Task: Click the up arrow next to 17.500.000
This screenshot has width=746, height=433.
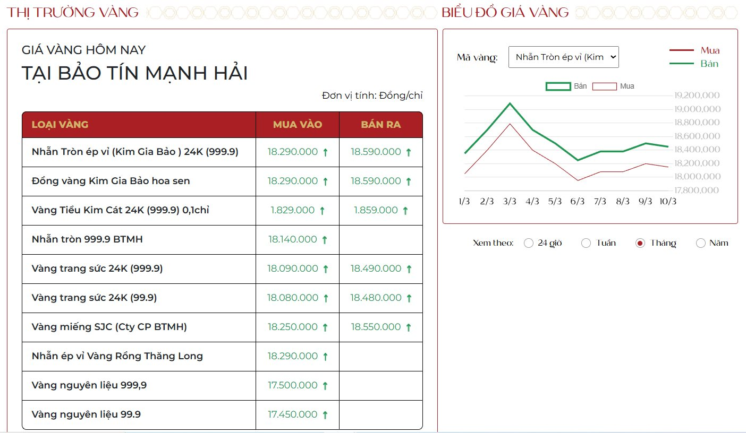Action: pos(326,385)
